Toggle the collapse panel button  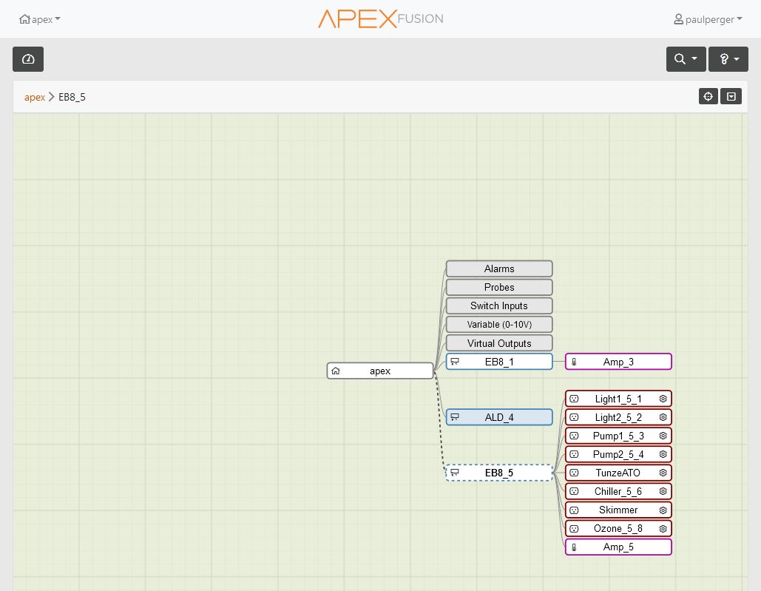pos(731,97)
